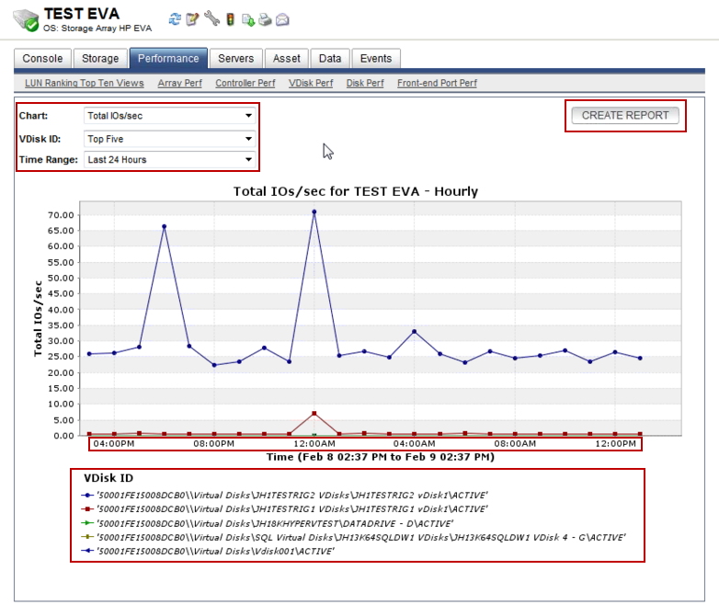Open LUN Ranking Top Ten Views link
Viewport: 719px width, 616px height.
(85, 83)
